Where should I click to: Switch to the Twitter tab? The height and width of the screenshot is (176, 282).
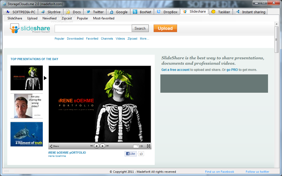(x=95, y=12)
